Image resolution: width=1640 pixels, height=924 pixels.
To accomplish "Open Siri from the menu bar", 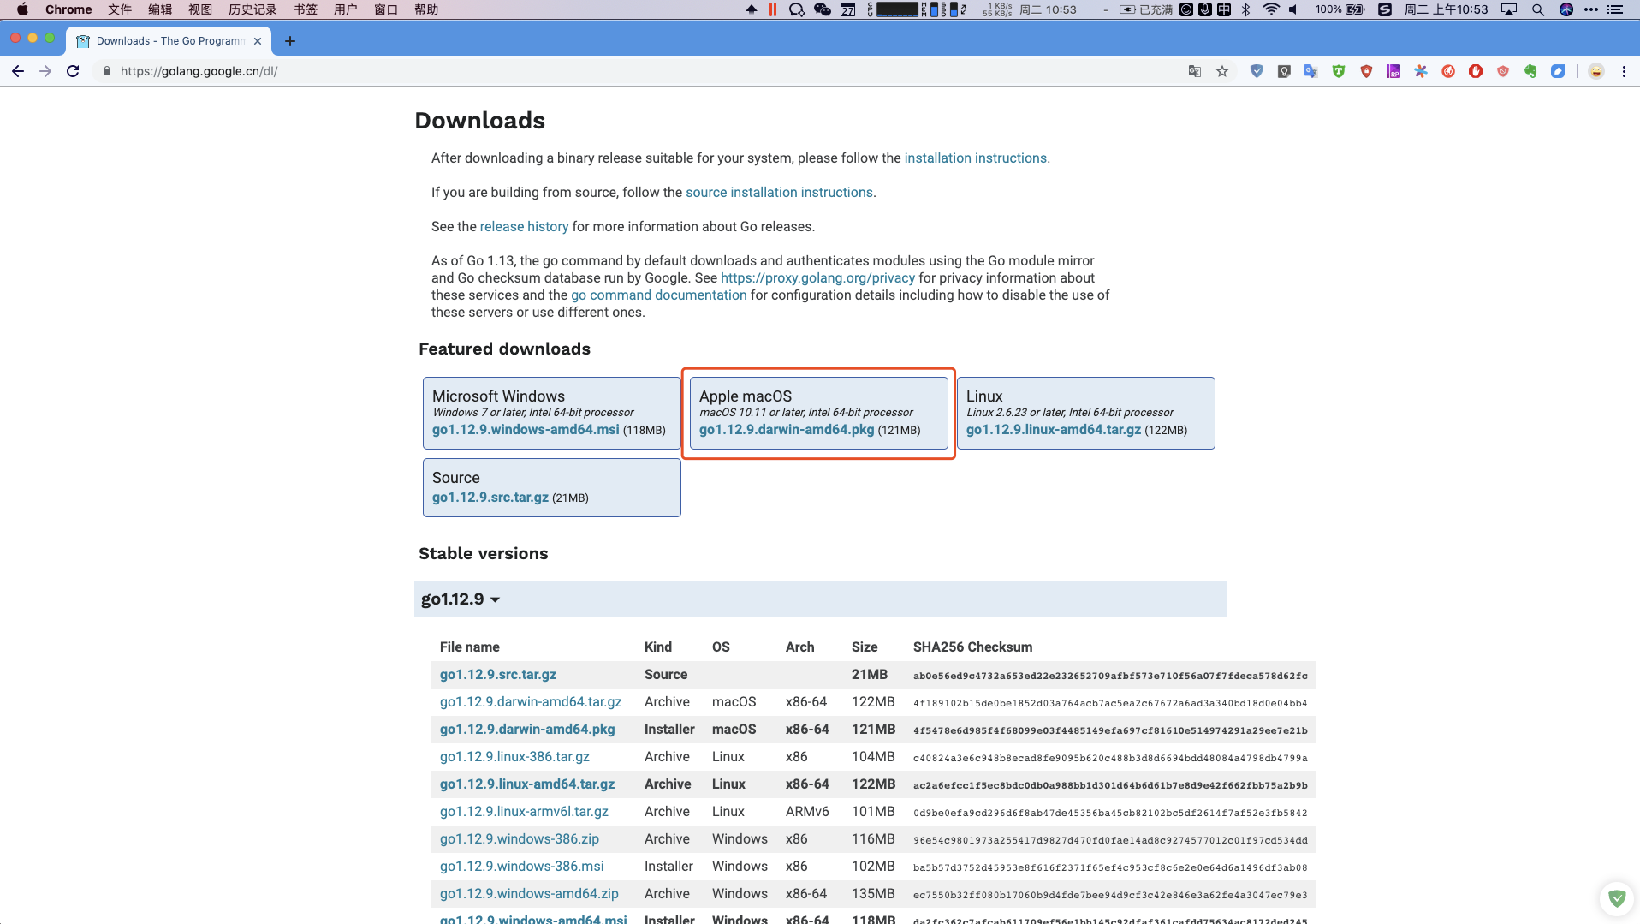I will coord(1566,9).
